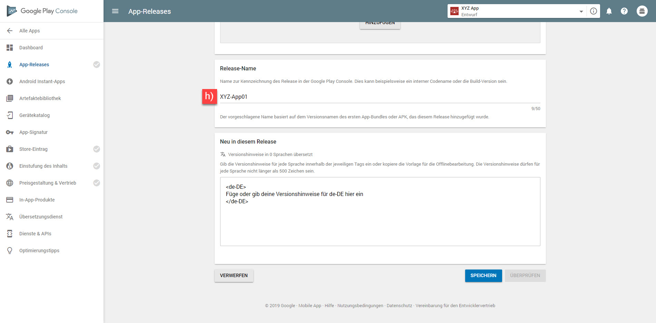Viewport: 656px width, 323px height.
Task: Click the ÜBERPRÜFEN button
Action: click(x=525, y=275)
